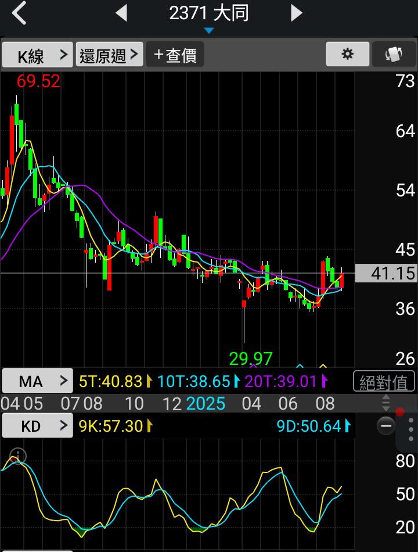This screenshot has height=552, width=418.
Task: Tap the minus zoom-out round button
Action: pyautogui.click(x=386, y=425)
